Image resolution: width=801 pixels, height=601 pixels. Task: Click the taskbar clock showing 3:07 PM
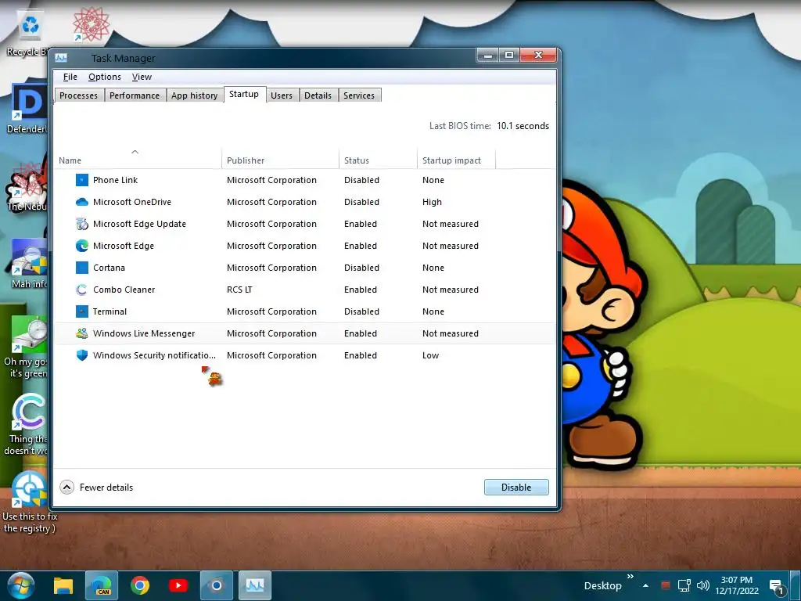click(x=737, y=585)
